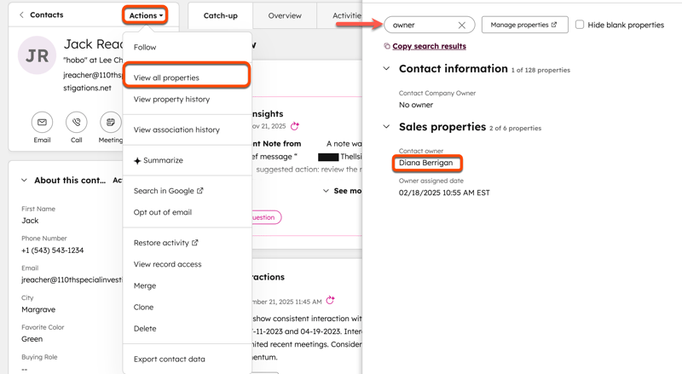The width and height of the screenshot is (682, 374).
Task: Switch to the Overview tab
Action: (x=284, y=15)
